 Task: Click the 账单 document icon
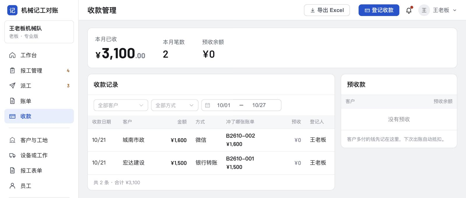[12, 101]
